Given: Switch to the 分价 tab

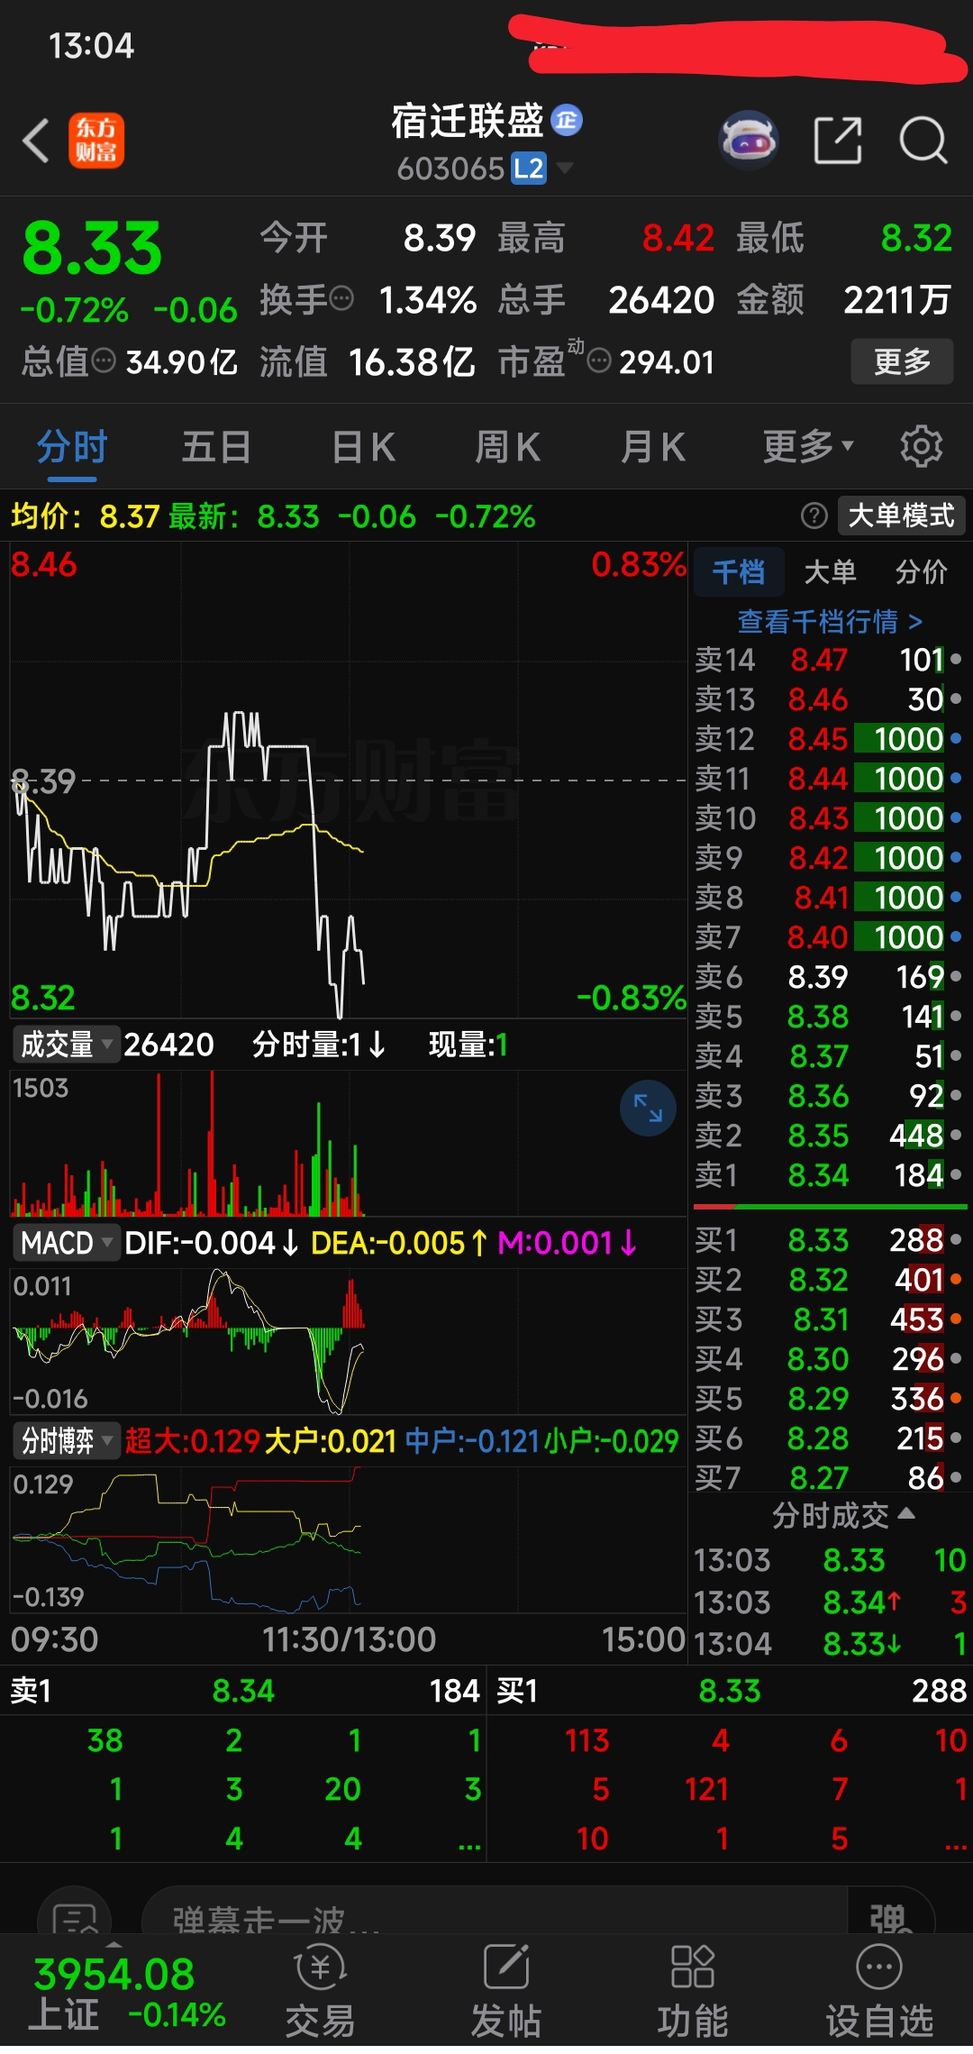Looking at the screenshot, I should point(922,571).
